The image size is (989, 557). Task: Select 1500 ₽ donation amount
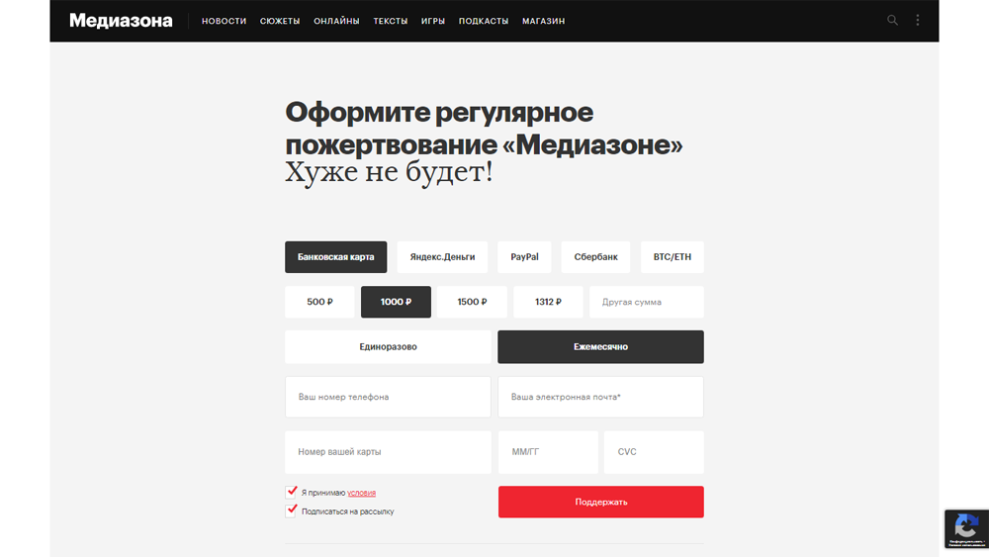click(x=472, y=302)
